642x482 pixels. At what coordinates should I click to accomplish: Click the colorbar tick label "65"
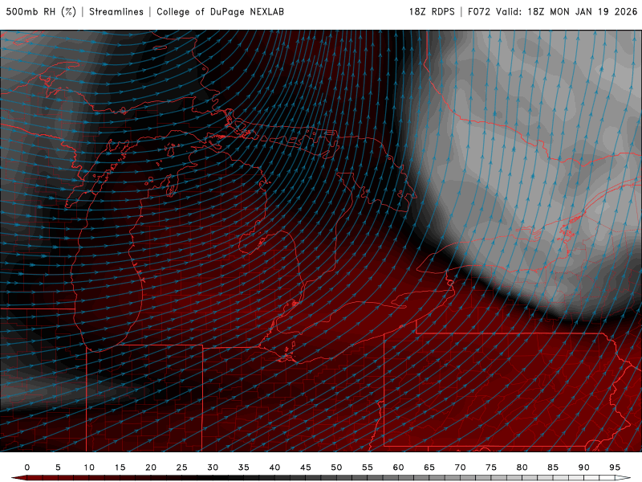[x=429, y=468]
